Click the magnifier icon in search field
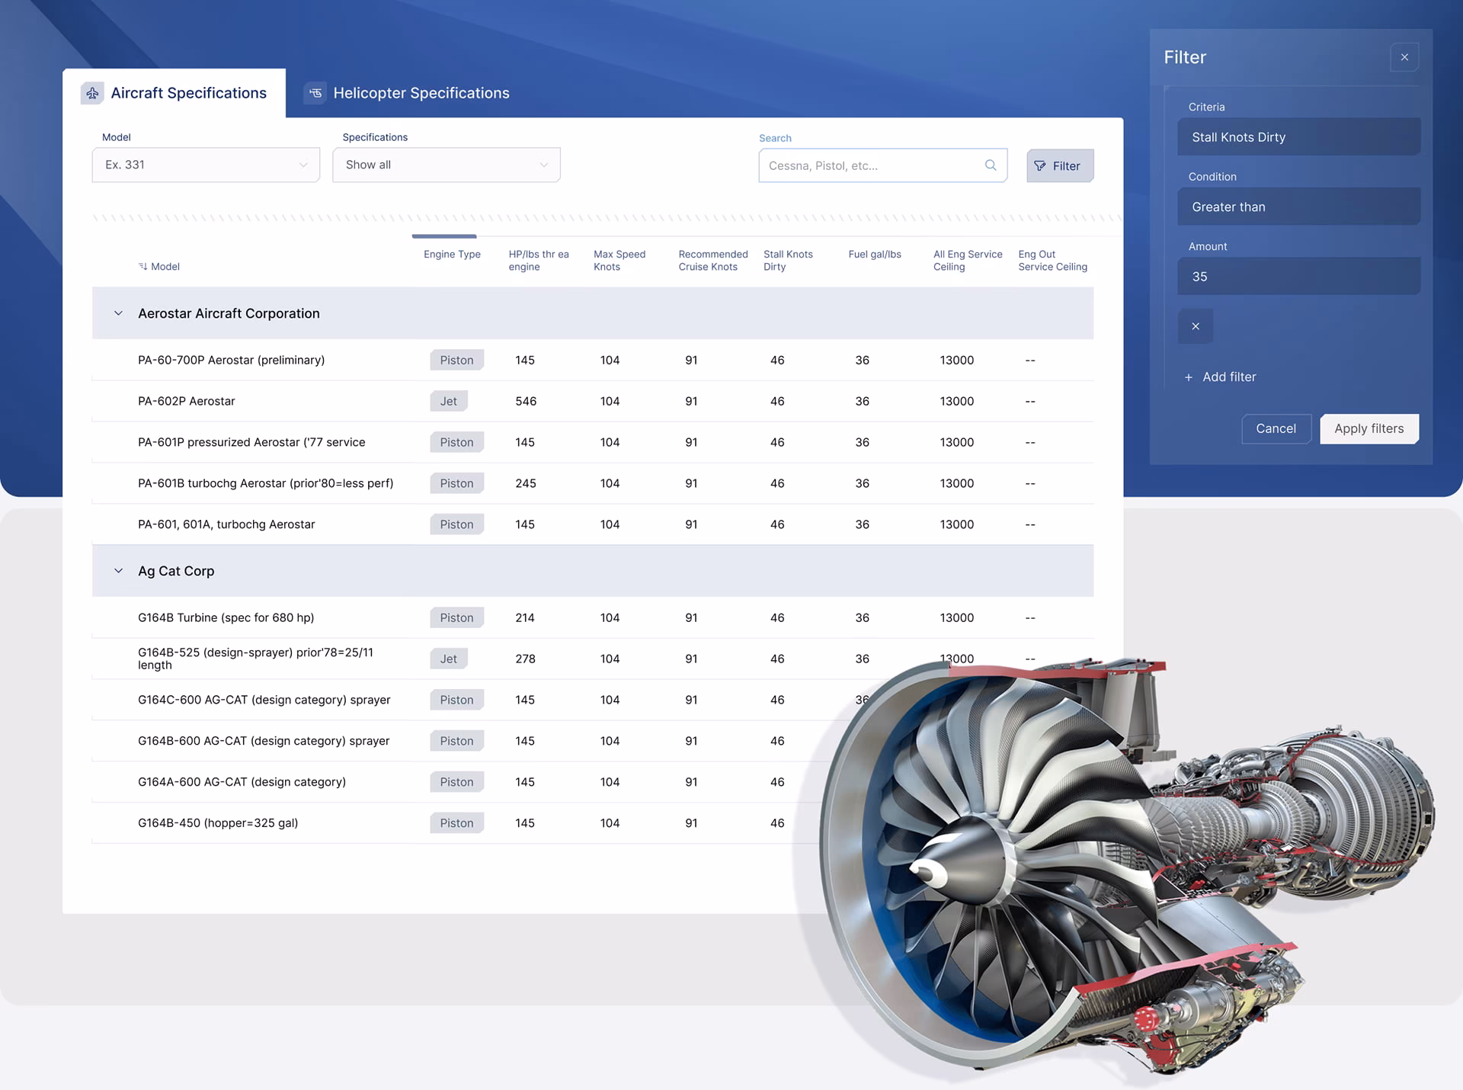Viewport: 1463px width, 1090px height. [990, 165]
